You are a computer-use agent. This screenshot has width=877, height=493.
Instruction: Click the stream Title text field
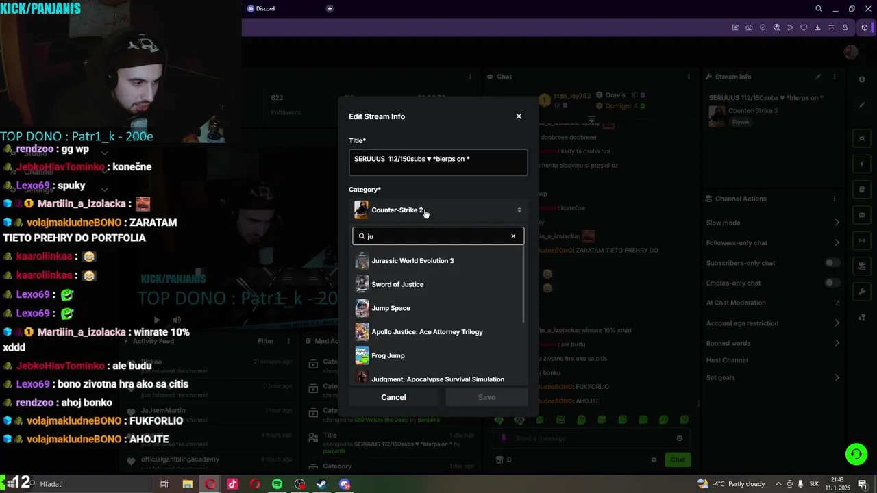(438, 162)
